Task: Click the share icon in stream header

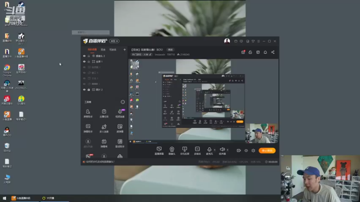Action: click(273, 52)
